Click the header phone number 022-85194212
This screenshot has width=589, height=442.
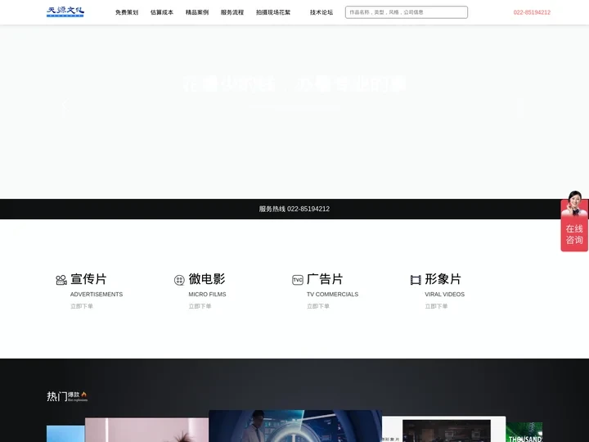[x=532, y=12]
